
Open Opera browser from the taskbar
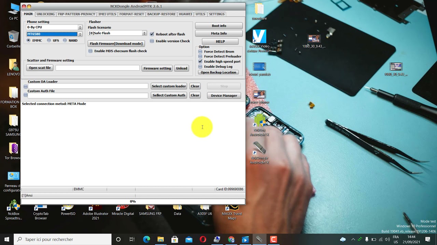pos(203,240)
